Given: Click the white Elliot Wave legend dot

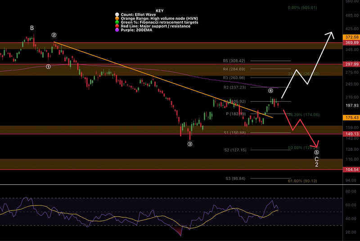Looking at the screenshot, I should click(117, 14).
